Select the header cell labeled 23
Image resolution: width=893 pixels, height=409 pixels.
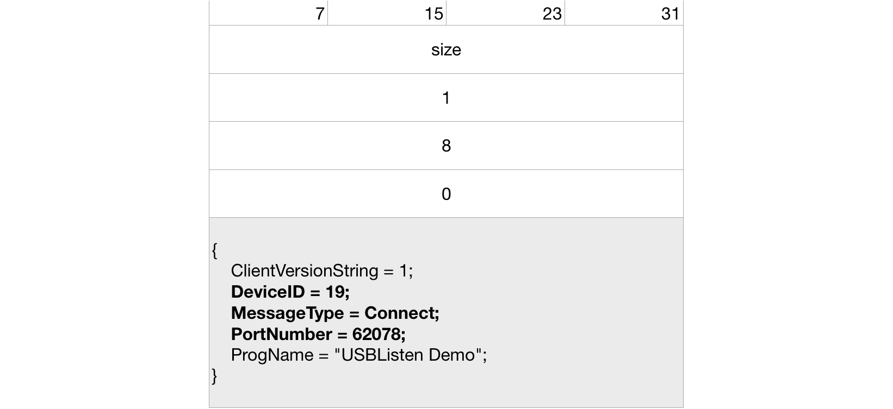pos(506,14)
